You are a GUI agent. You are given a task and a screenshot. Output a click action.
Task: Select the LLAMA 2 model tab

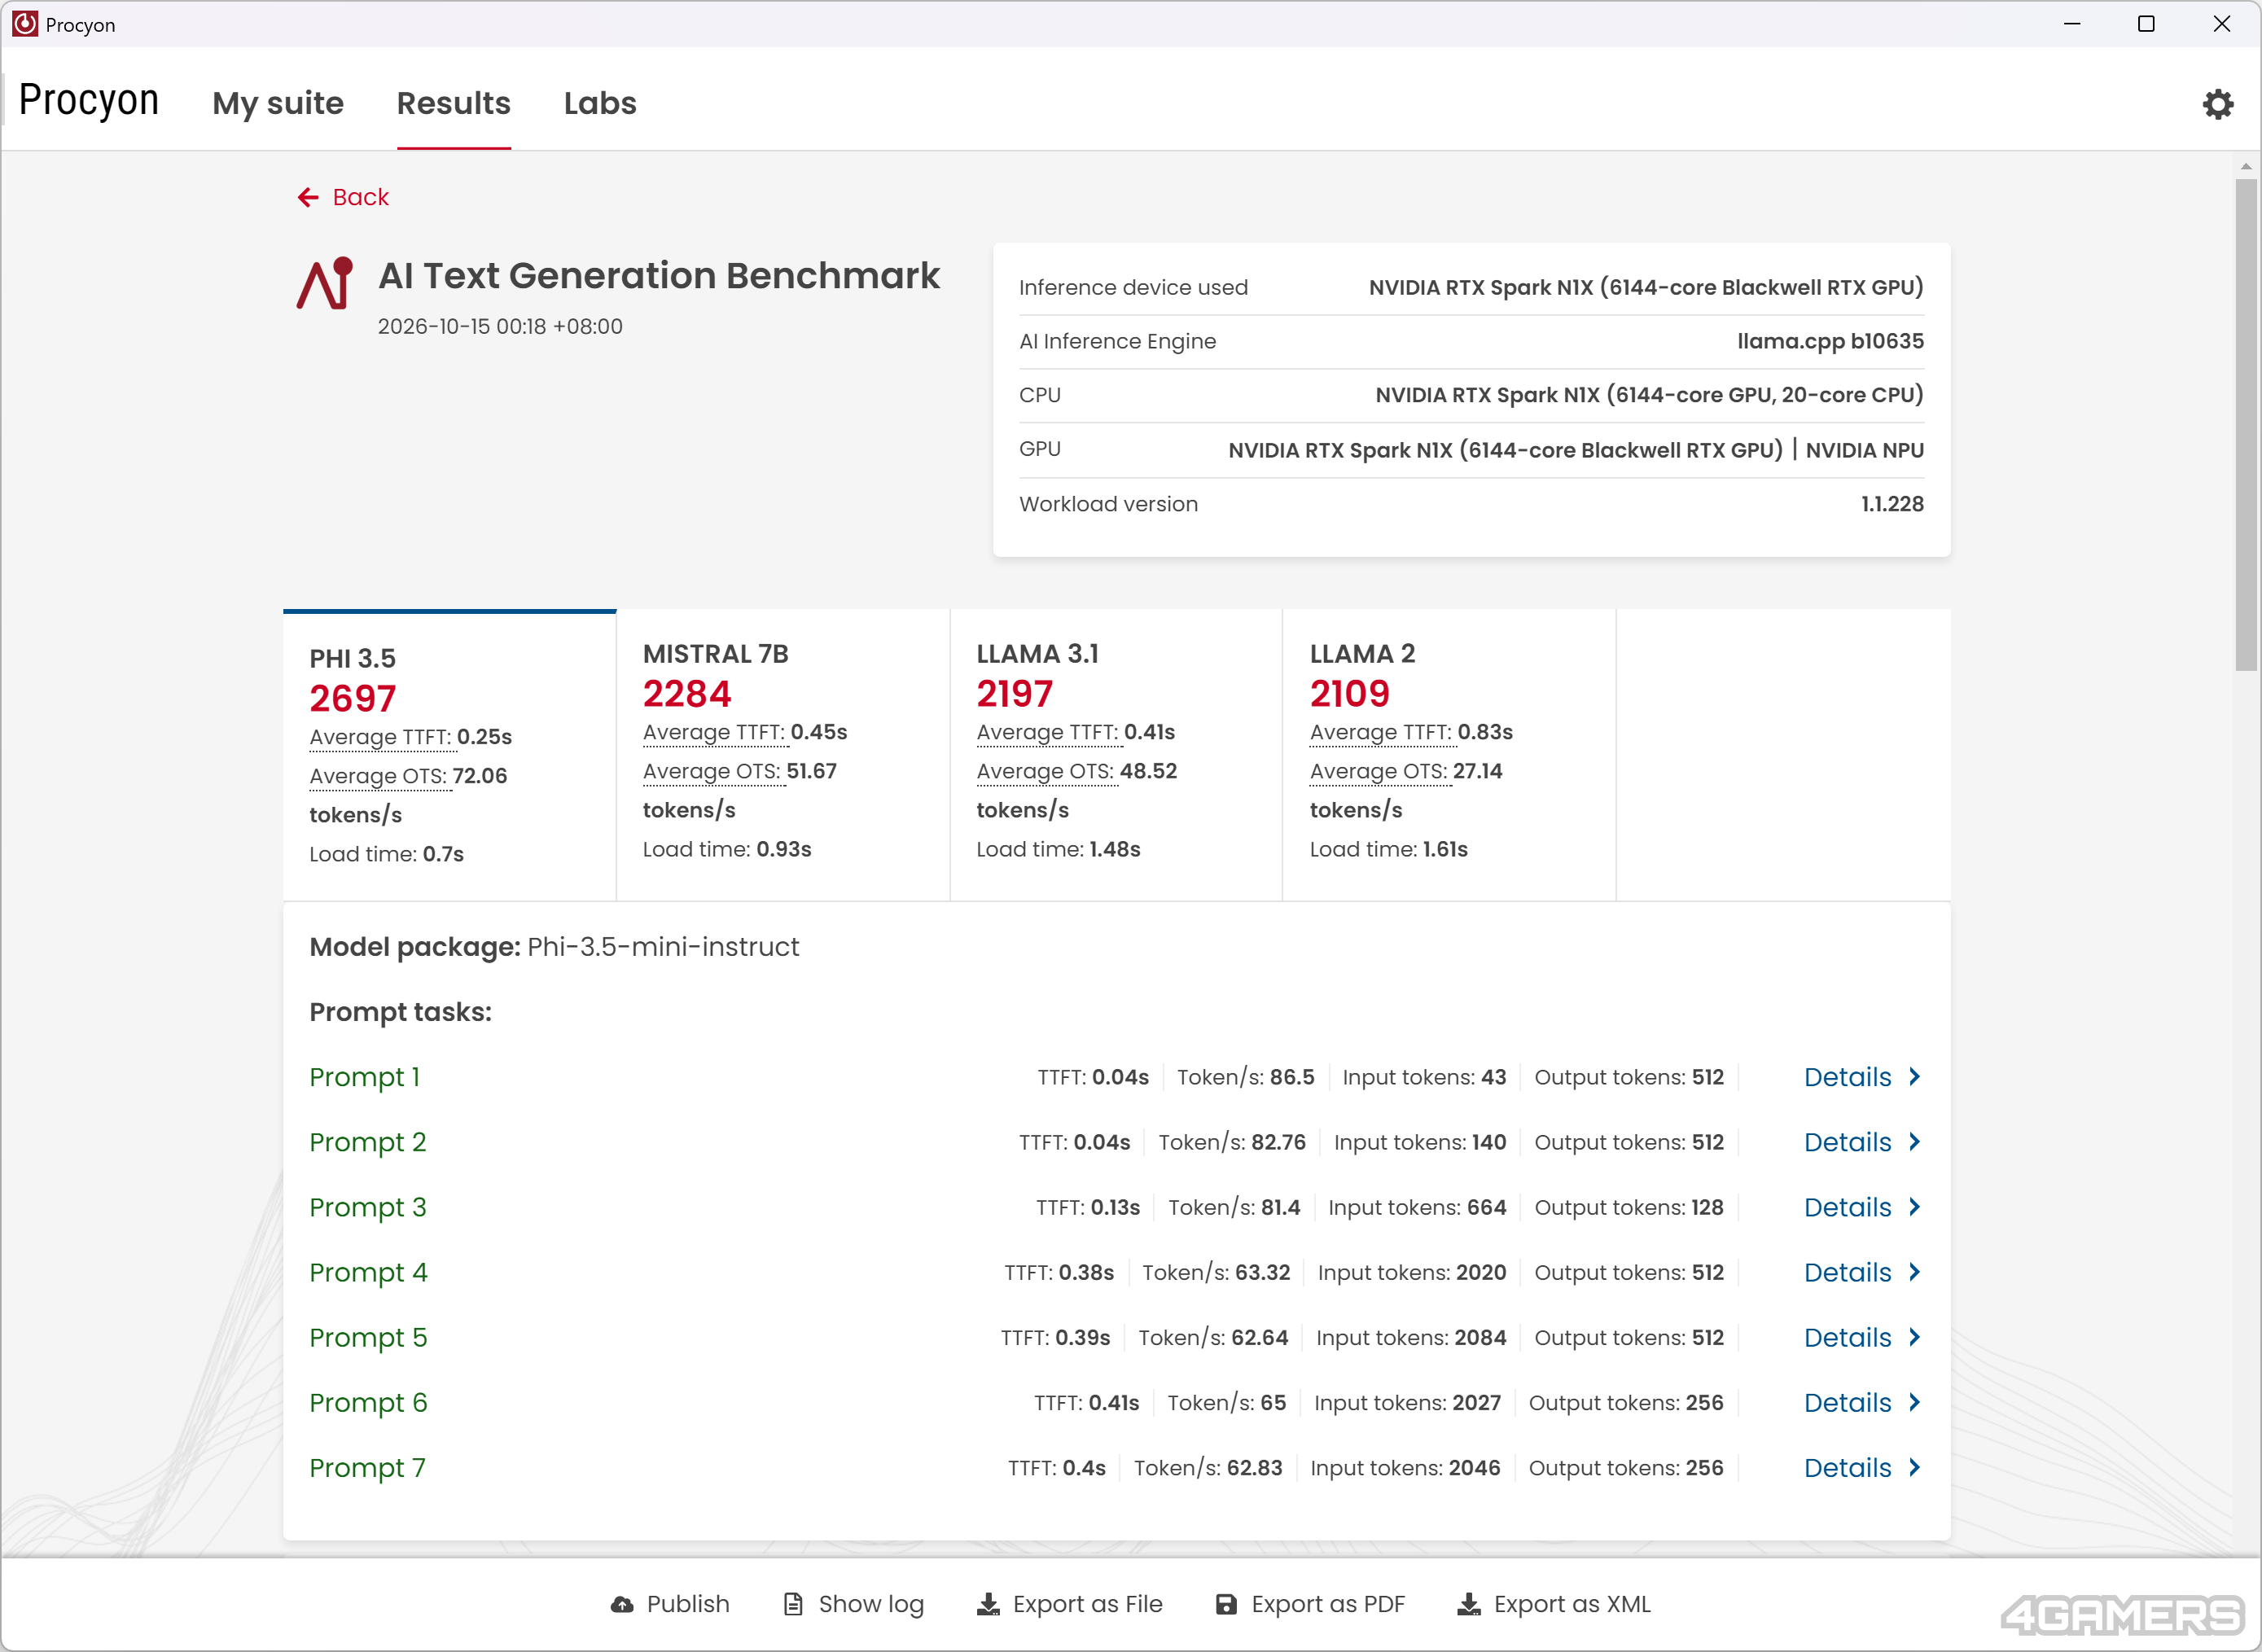pos(1449,755)
